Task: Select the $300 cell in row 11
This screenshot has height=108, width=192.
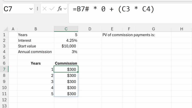Action: click(x=66, y=94)
